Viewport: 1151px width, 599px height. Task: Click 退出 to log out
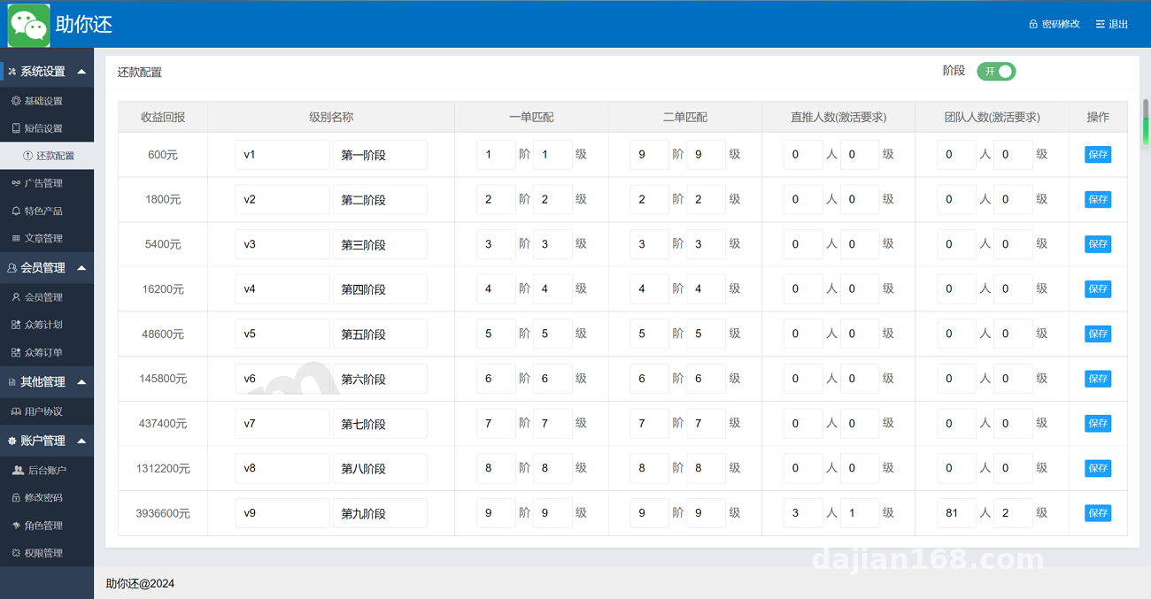[1112, 24]
